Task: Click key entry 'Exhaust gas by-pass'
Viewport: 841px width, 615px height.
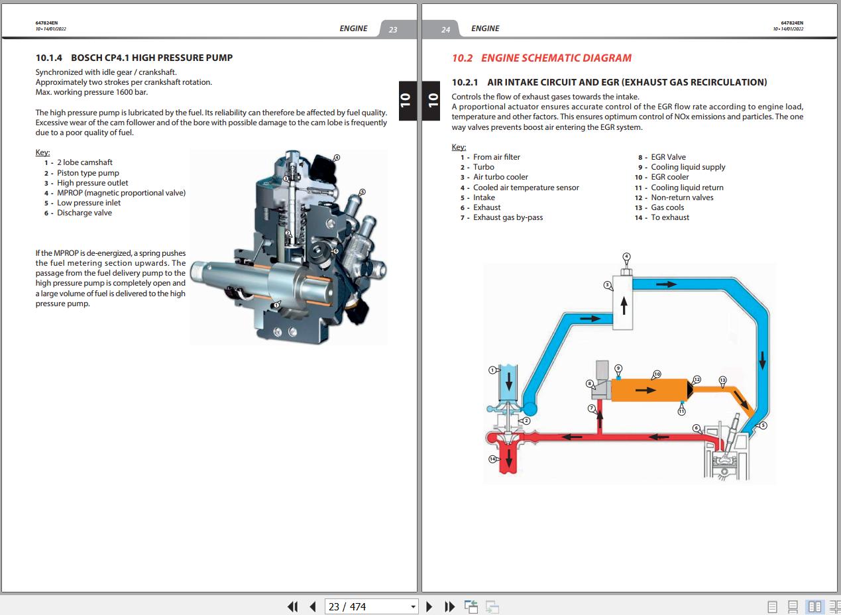Action: point(508,217)
